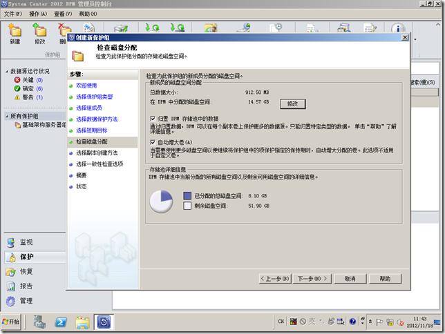Click the 取消 cancel button

tap(350, 279)
